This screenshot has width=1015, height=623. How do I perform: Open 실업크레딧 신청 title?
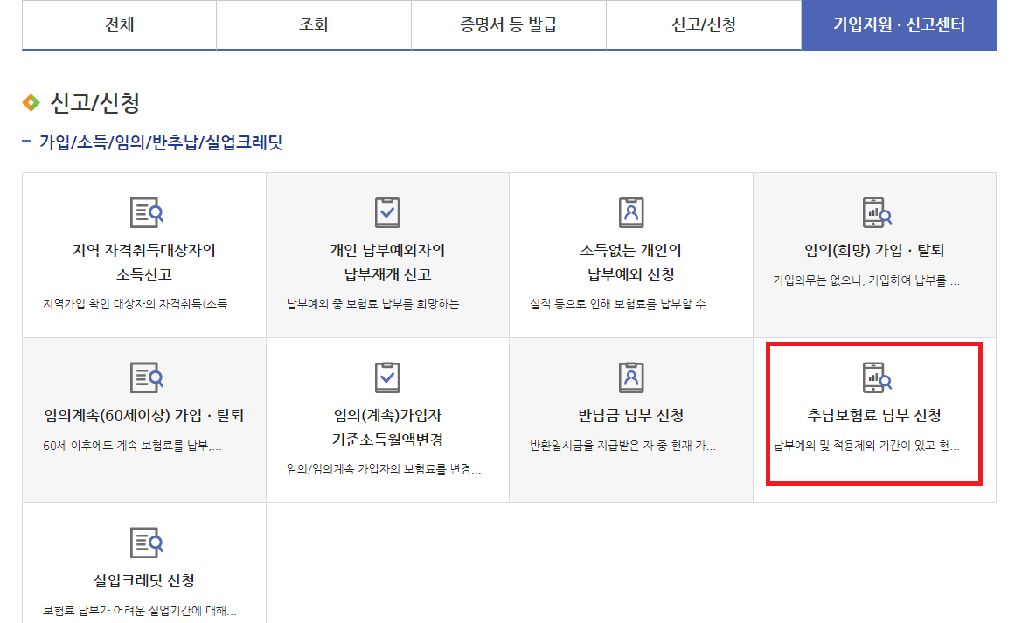click(143, 580)
